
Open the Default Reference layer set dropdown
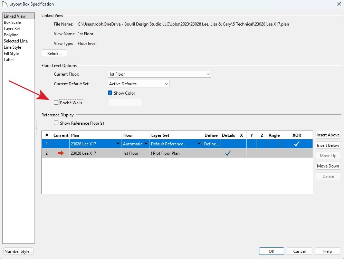[199, 144]
